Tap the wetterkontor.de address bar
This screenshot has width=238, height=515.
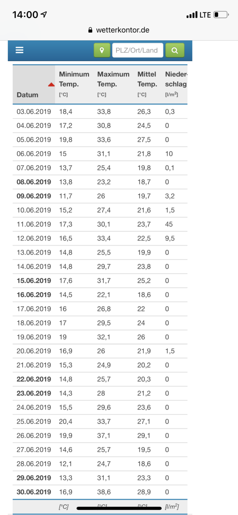pos(119,30)
